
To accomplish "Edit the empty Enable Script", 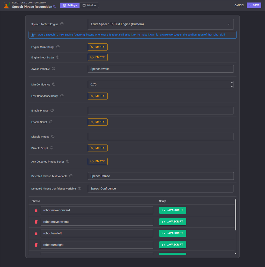I will (x=98, y=122).
